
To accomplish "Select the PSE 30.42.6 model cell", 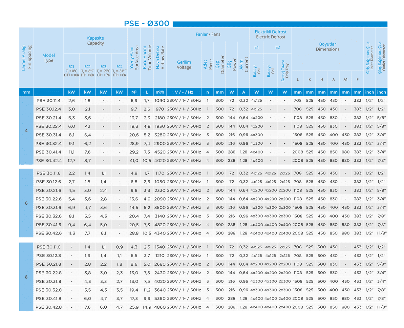I will tap(49, 233).
